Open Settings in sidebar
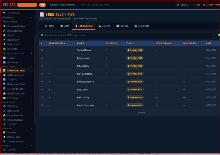 (11, 150)
